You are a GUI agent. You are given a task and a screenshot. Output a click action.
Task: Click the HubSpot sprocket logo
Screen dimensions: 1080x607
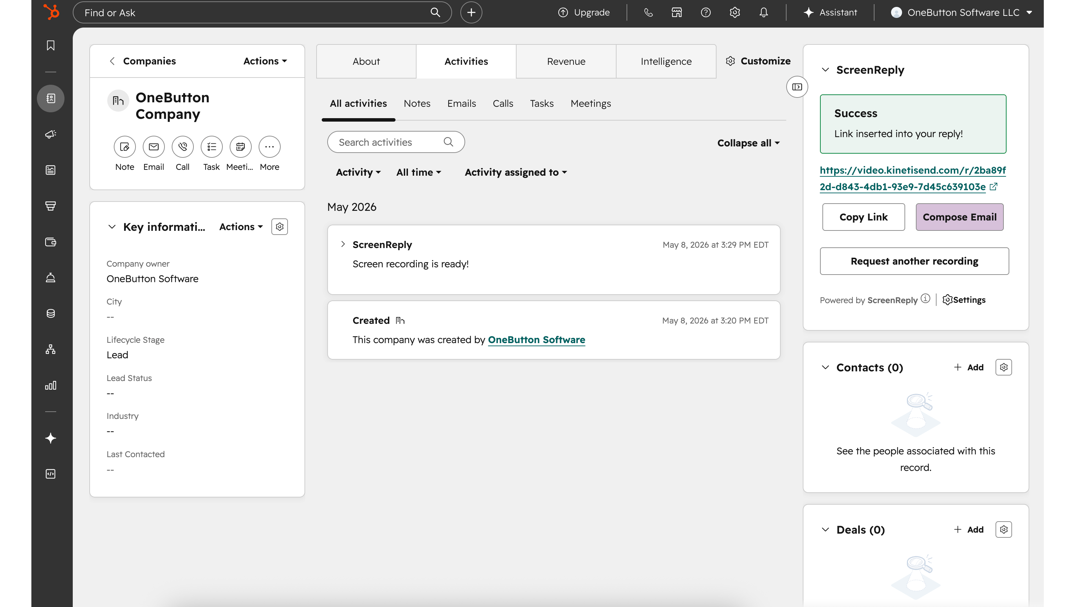(x=52, y=12)
